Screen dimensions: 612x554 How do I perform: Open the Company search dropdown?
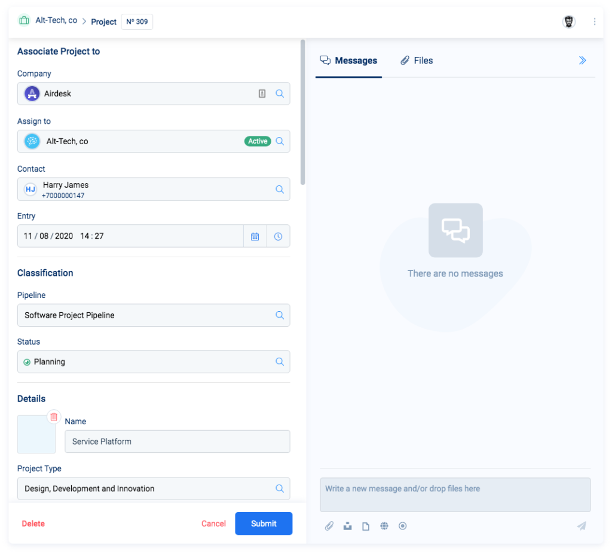[280, 93]
